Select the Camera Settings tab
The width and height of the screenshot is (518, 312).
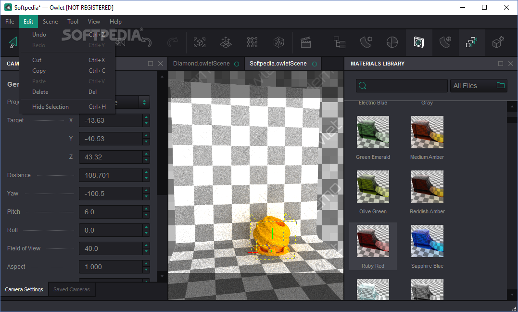(x=24, y=289)
